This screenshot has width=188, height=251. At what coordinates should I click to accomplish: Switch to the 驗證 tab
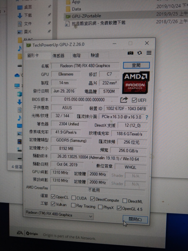coord(95,55)
